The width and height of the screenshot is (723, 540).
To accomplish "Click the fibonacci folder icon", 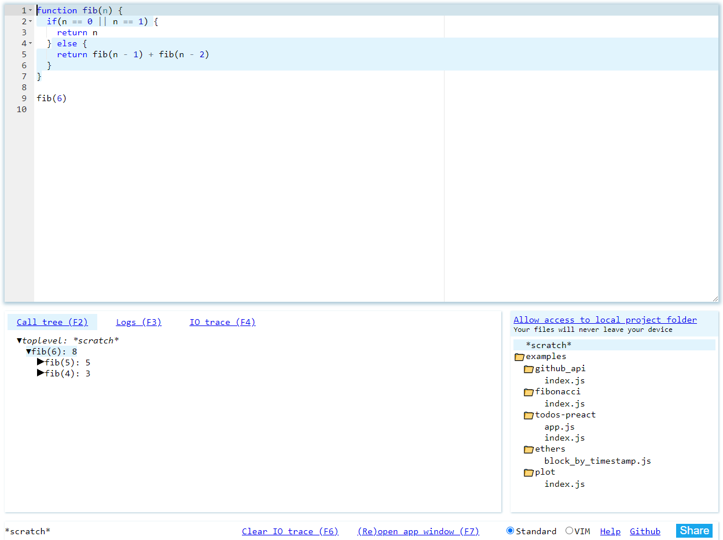I will click(529, 392).
